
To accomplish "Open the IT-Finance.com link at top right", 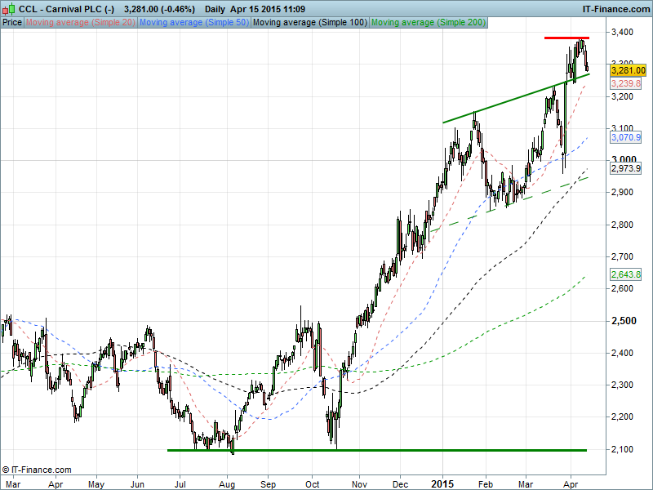I will pos(615,8).
